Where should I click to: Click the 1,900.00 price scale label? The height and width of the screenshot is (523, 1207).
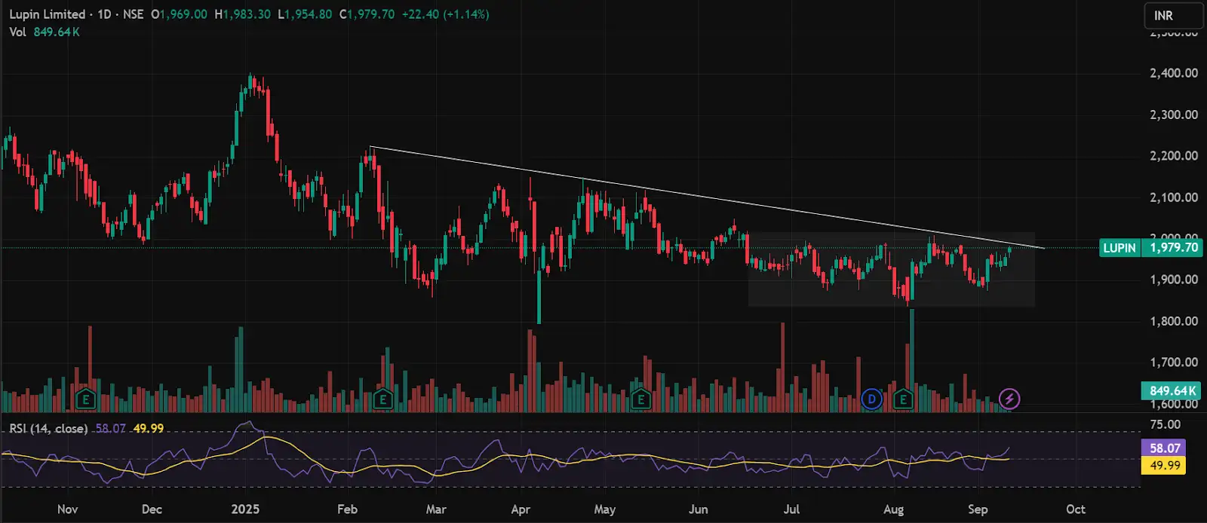[x=1174, y=280]
